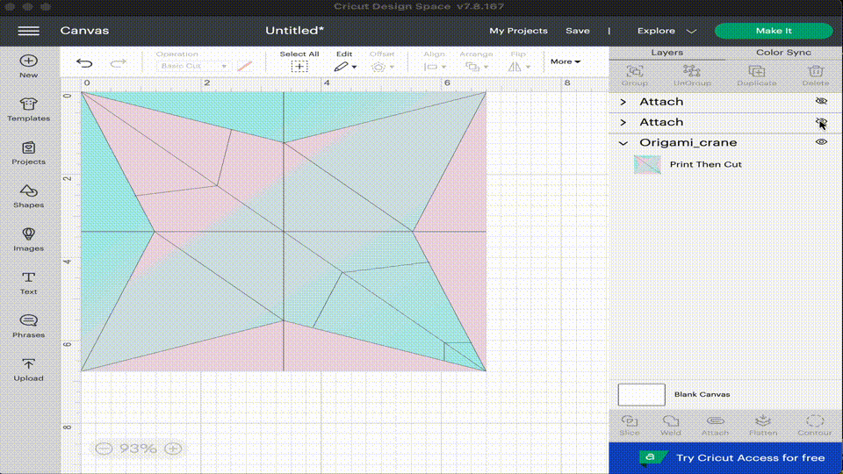Click the 93% zoom level value
The width and height of the screenshot is (843, 474).
(x=138, y=449)
